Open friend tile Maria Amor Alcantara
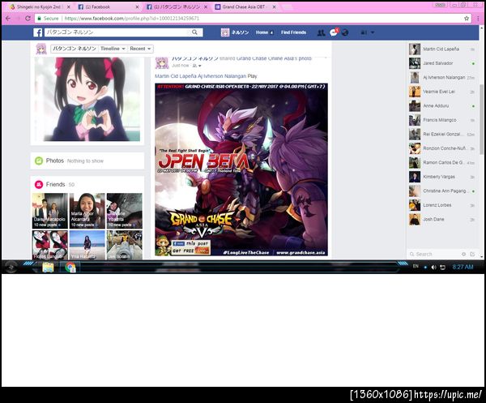 click(x=87, y=211)
